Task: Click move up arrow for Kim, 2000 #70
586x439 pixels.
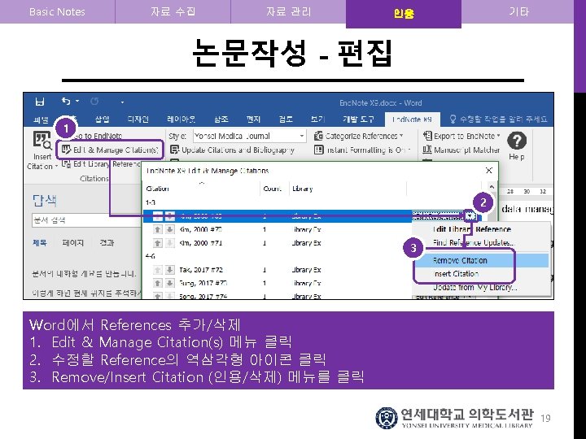Action: (158, 229)
